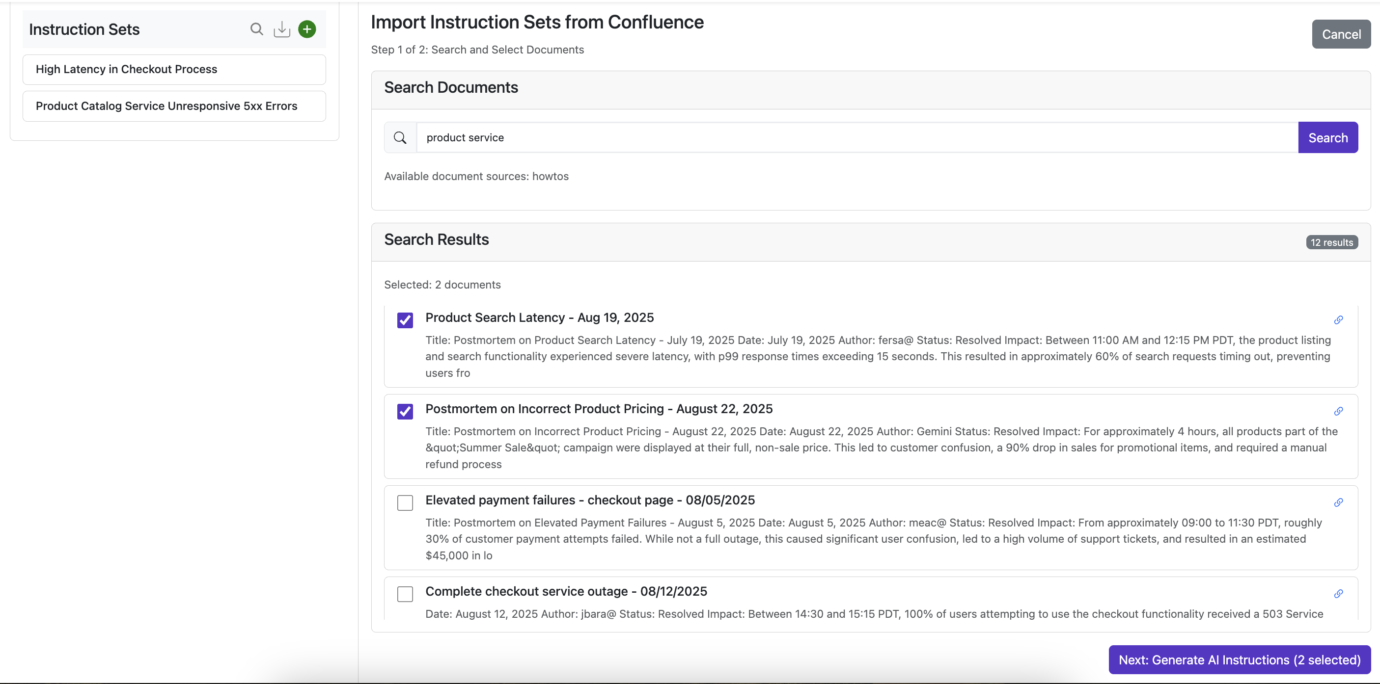Open link icon for Product Search Latency
The width and height of the screenshot is (1380, 684).
[x=1338, y=320]
